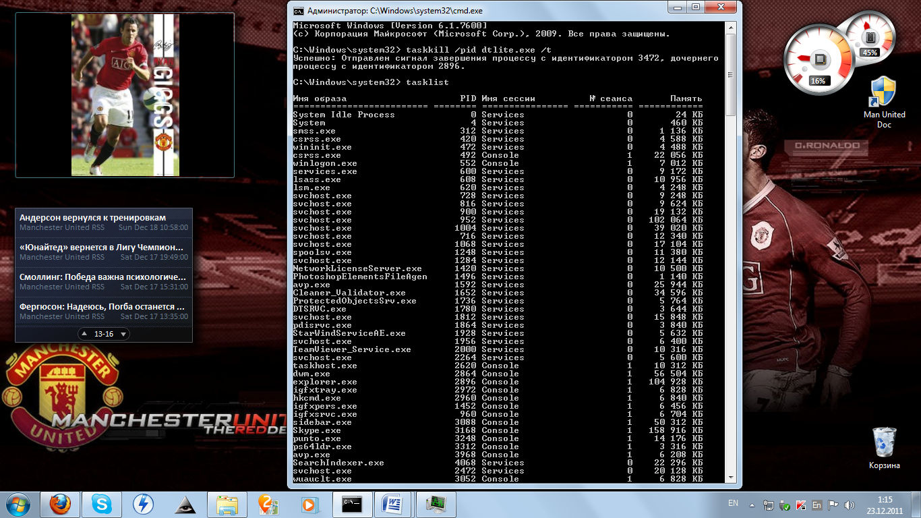921x518 pixels.
Task: Click StarWindServiceAE.exe row
Action: pos(498,333)
